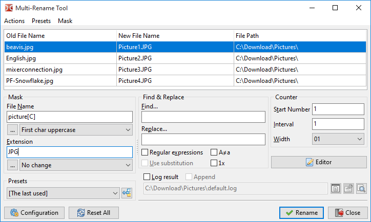371x222 pixels.
Task: Enable Regular expressions checkbox
Action: click(145, 152)
